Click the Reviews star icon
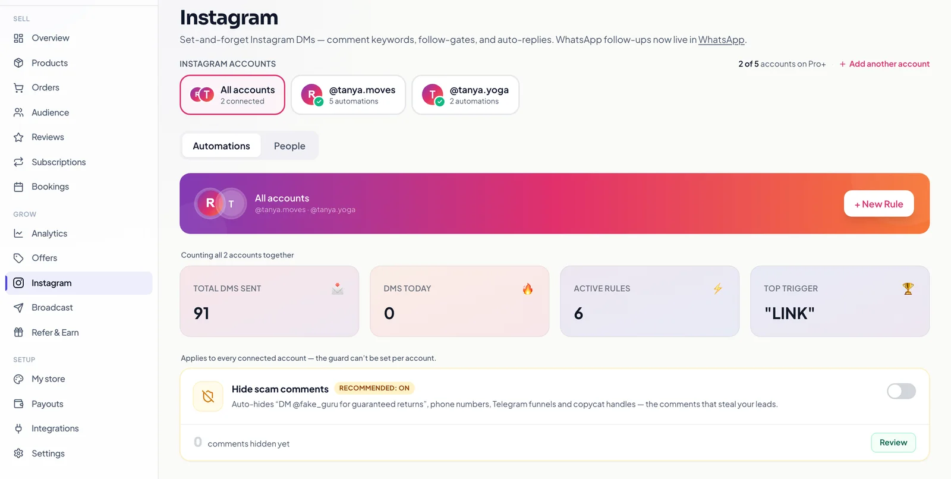The height and width of the screenshot is (479, 951). click(18, 137)
